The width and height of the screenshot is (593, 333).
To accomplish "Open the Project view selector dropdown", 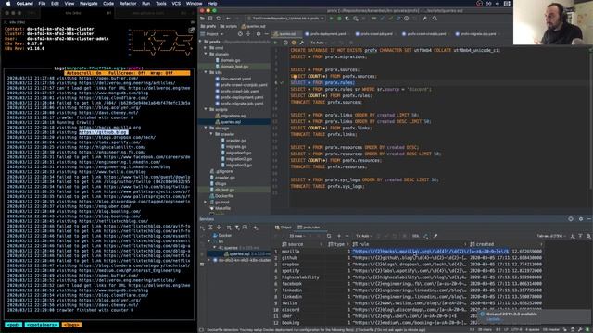I will 214,34.
